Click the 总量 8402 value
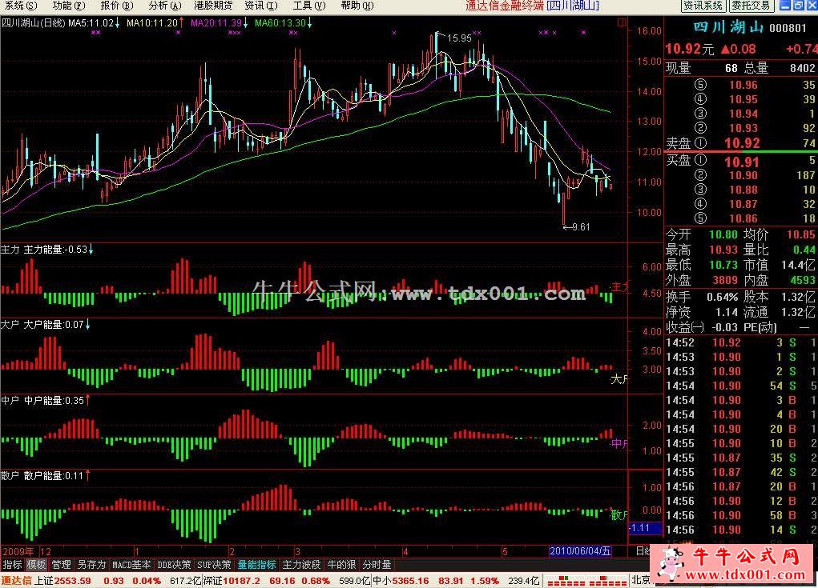This screenshot has width=818, height=588. 802,68
